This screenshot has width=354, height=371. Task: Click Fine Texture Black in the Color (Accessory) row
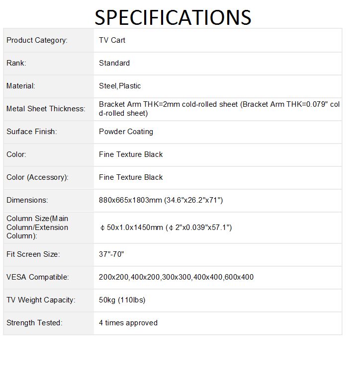(131, 177)
